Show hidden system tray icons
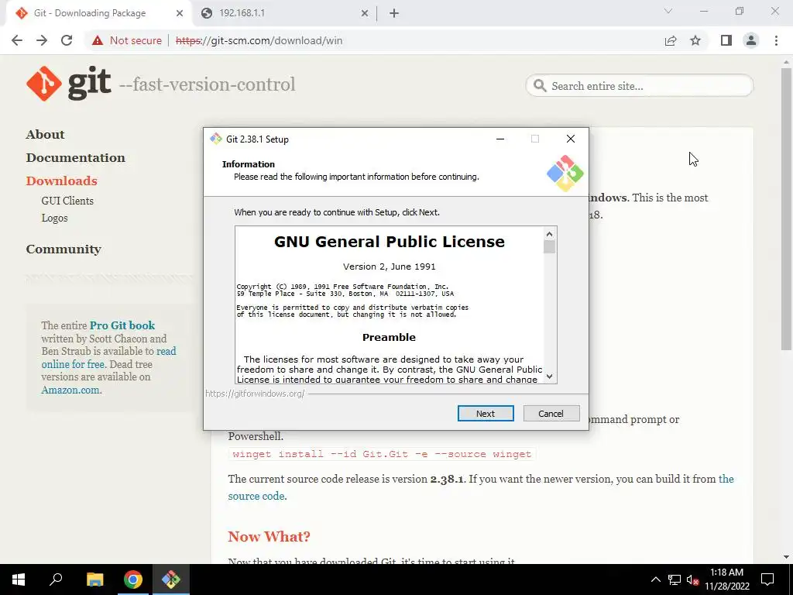This screenshot has height=595, width=793. coord(655,580)
